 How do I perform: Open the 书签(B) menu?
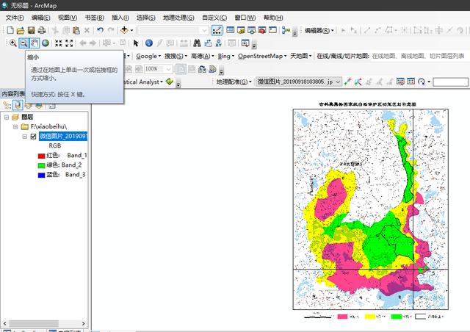(95, 18)
